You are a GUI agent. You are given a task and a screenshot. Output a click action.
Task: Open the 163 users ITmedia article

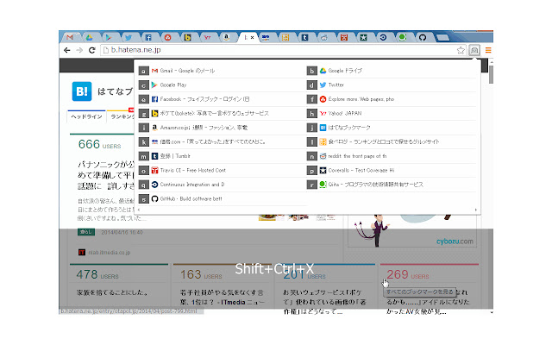click(x=222, y=297)
